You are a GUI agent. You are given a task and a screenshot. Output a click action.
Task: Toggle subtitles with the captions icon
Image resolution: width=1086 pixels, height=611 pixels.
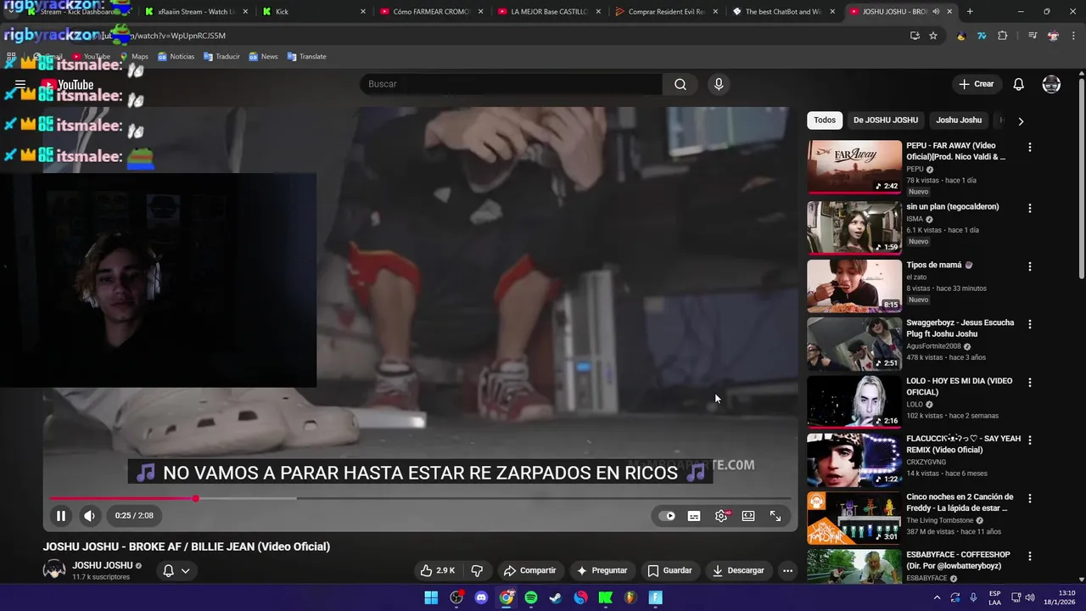(x=694, y=515)
